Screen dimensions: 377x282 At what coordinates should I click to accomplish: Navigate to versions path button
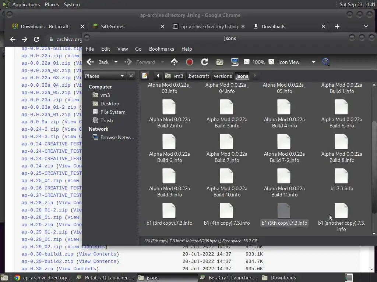[223, 76]
